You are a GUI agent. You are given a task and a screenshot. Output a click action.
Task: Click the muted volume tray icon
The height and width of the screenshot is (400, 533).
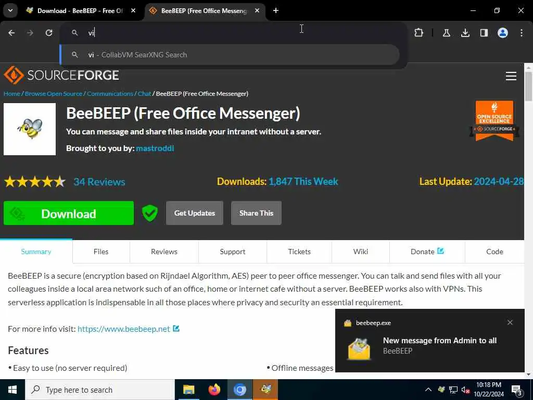465,390
